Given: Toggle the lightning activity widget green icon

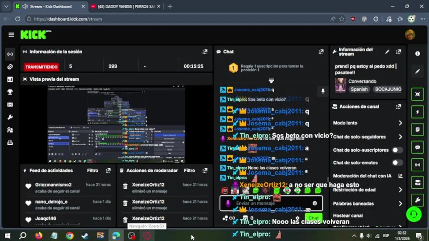Looking at the screenshot, I should point(418,112).
